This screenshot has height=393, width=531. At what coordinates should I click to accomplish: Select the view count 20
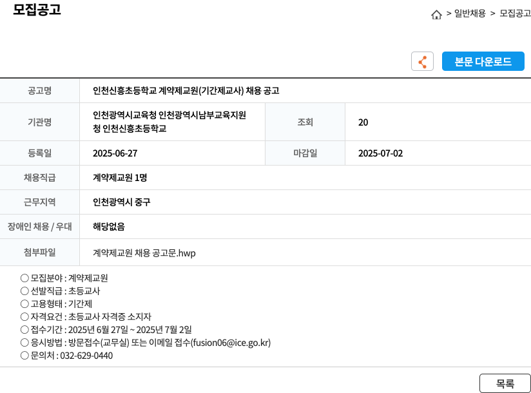[x=363, y=122]
